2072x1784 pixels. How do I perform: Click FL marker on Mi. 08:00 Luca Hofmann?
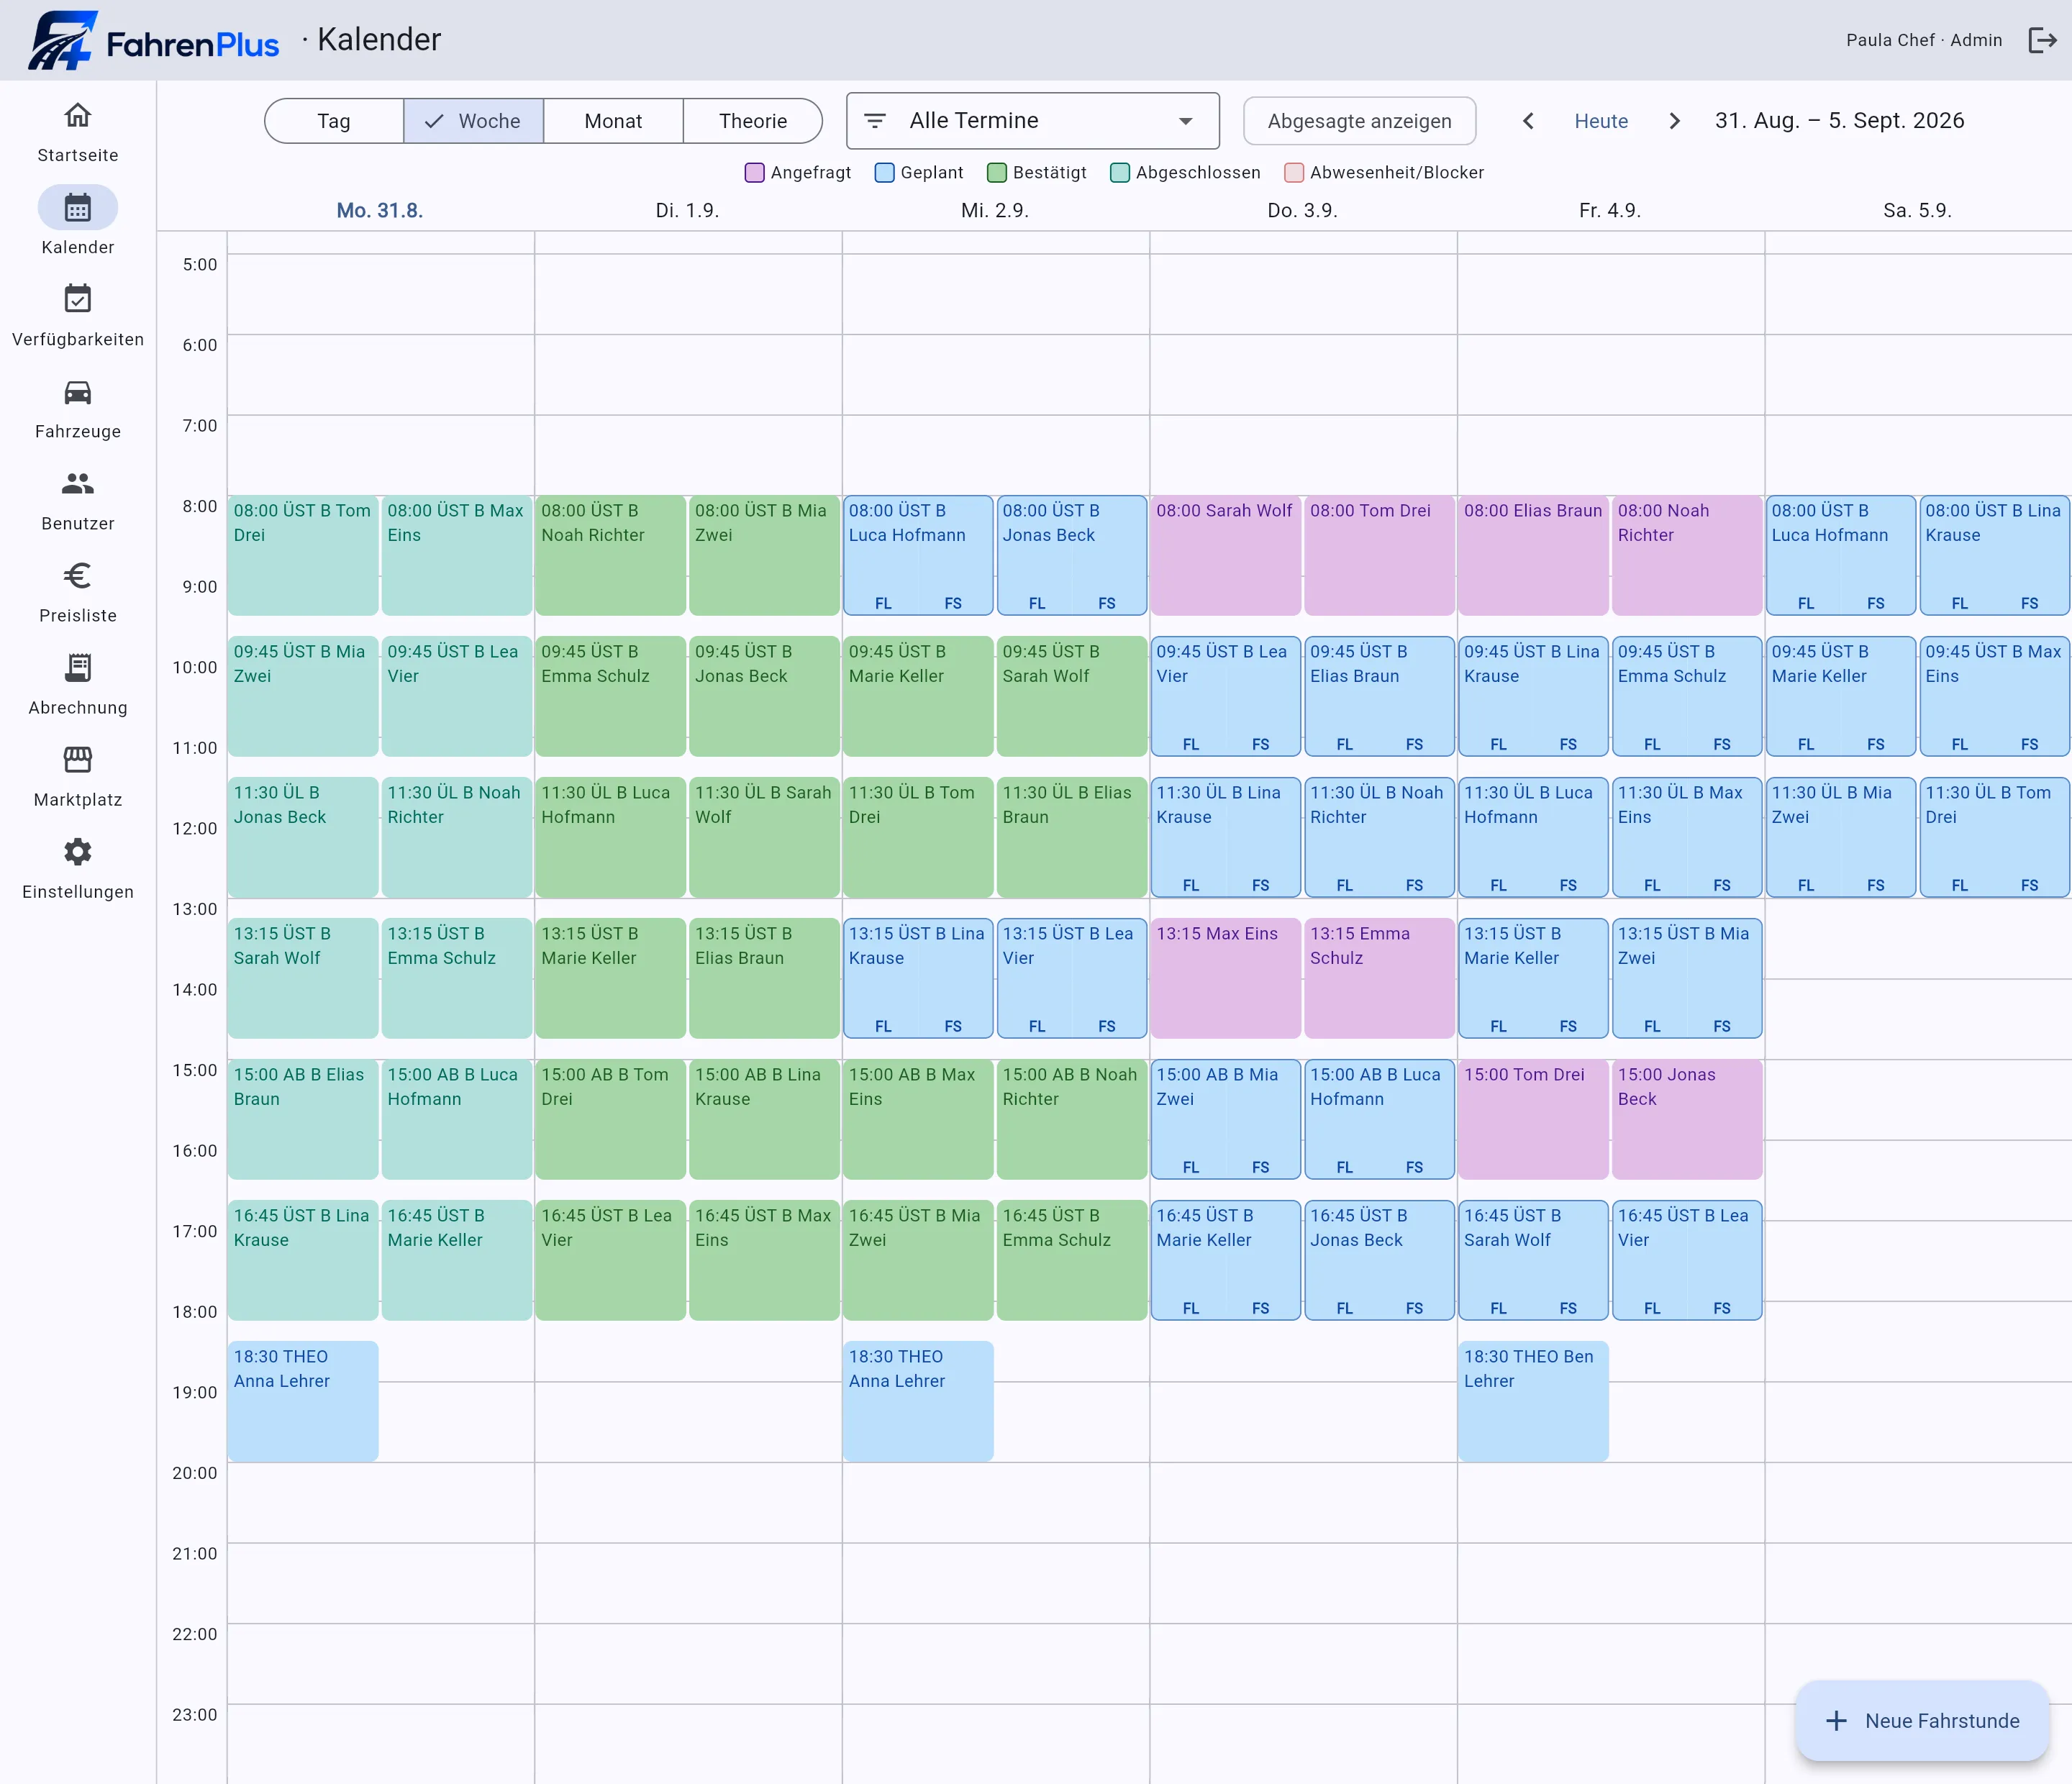[883, 603]
